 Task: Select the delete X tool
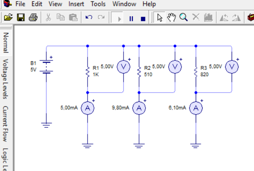coord(196,17)
